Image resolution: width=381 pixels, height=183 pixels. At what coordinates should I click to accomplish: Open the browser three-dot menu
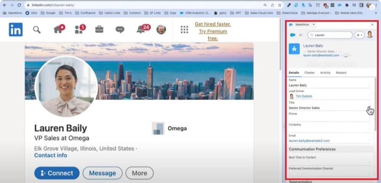[x=376, y=5]
